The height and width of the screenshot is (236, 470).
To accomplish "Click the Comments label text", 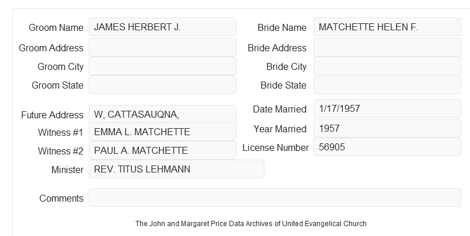I will pos(61,198).
